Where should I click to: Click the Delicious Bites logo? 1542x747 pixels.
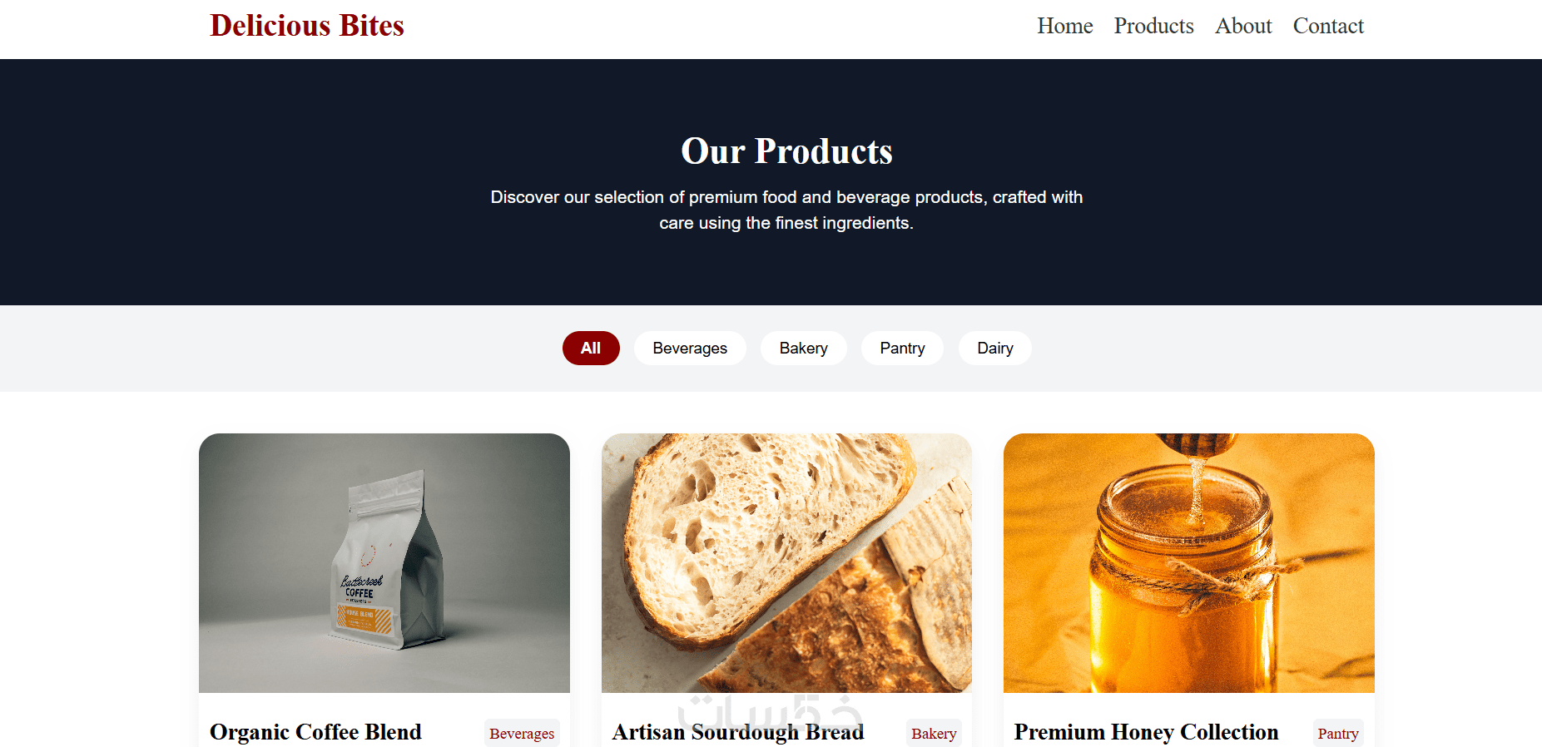(306, 26)
